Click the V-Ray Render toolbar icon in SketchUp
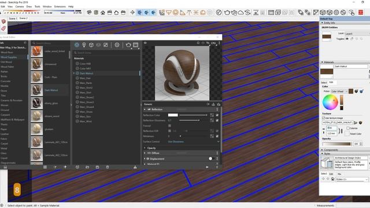The width and height of the screenshot is (370, 208). coord(227,12)
